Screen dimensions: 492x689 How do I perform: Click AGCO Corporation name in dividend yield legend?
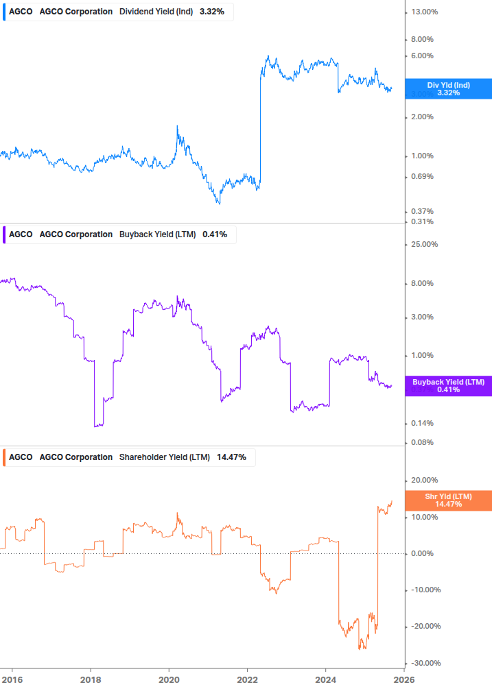click(x=76, y=12)
